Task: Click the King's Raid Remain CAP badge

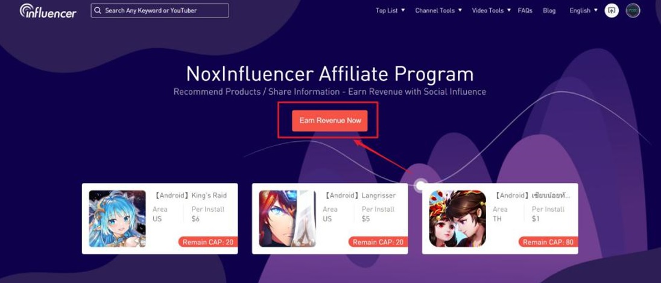Action: [x=208, y=242]
